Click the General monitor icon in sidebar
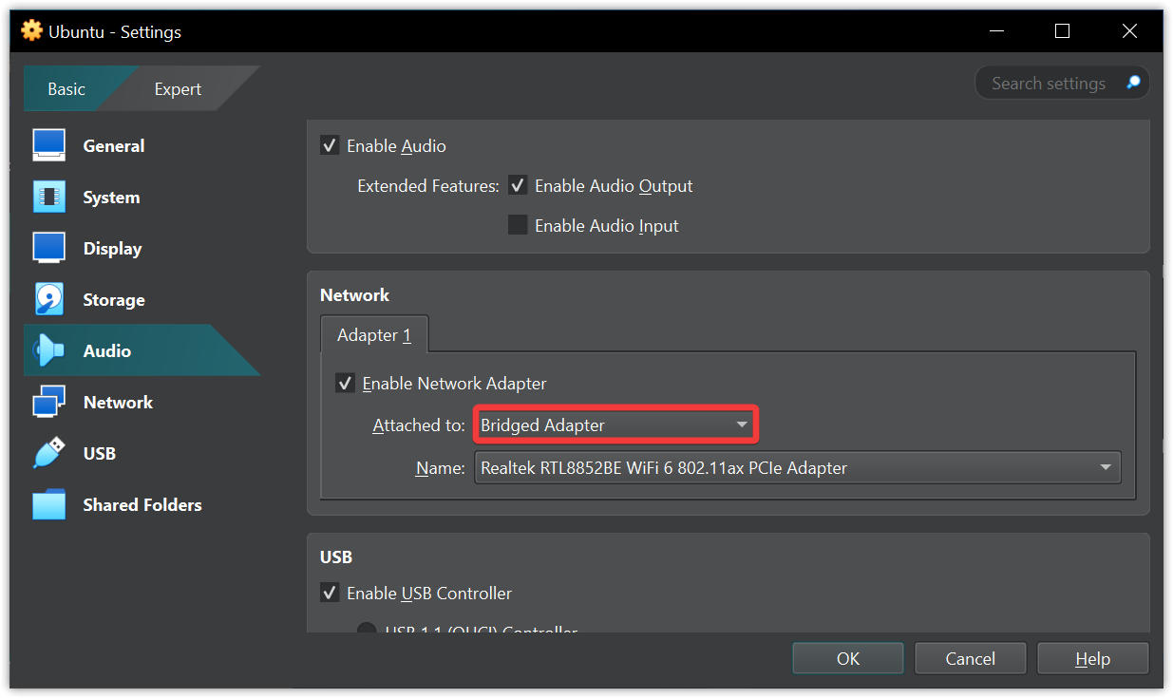Image resolution: width=1173 pixels, height=698 pixels. [x=48, y=146]
